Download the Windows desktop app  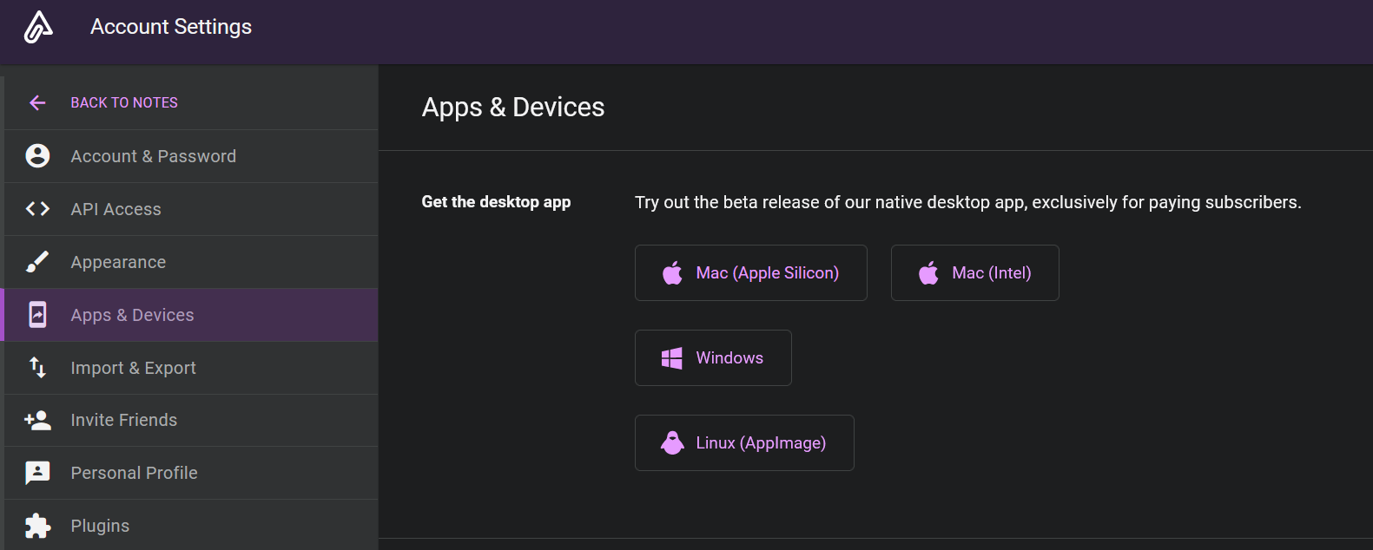[713, 358]
